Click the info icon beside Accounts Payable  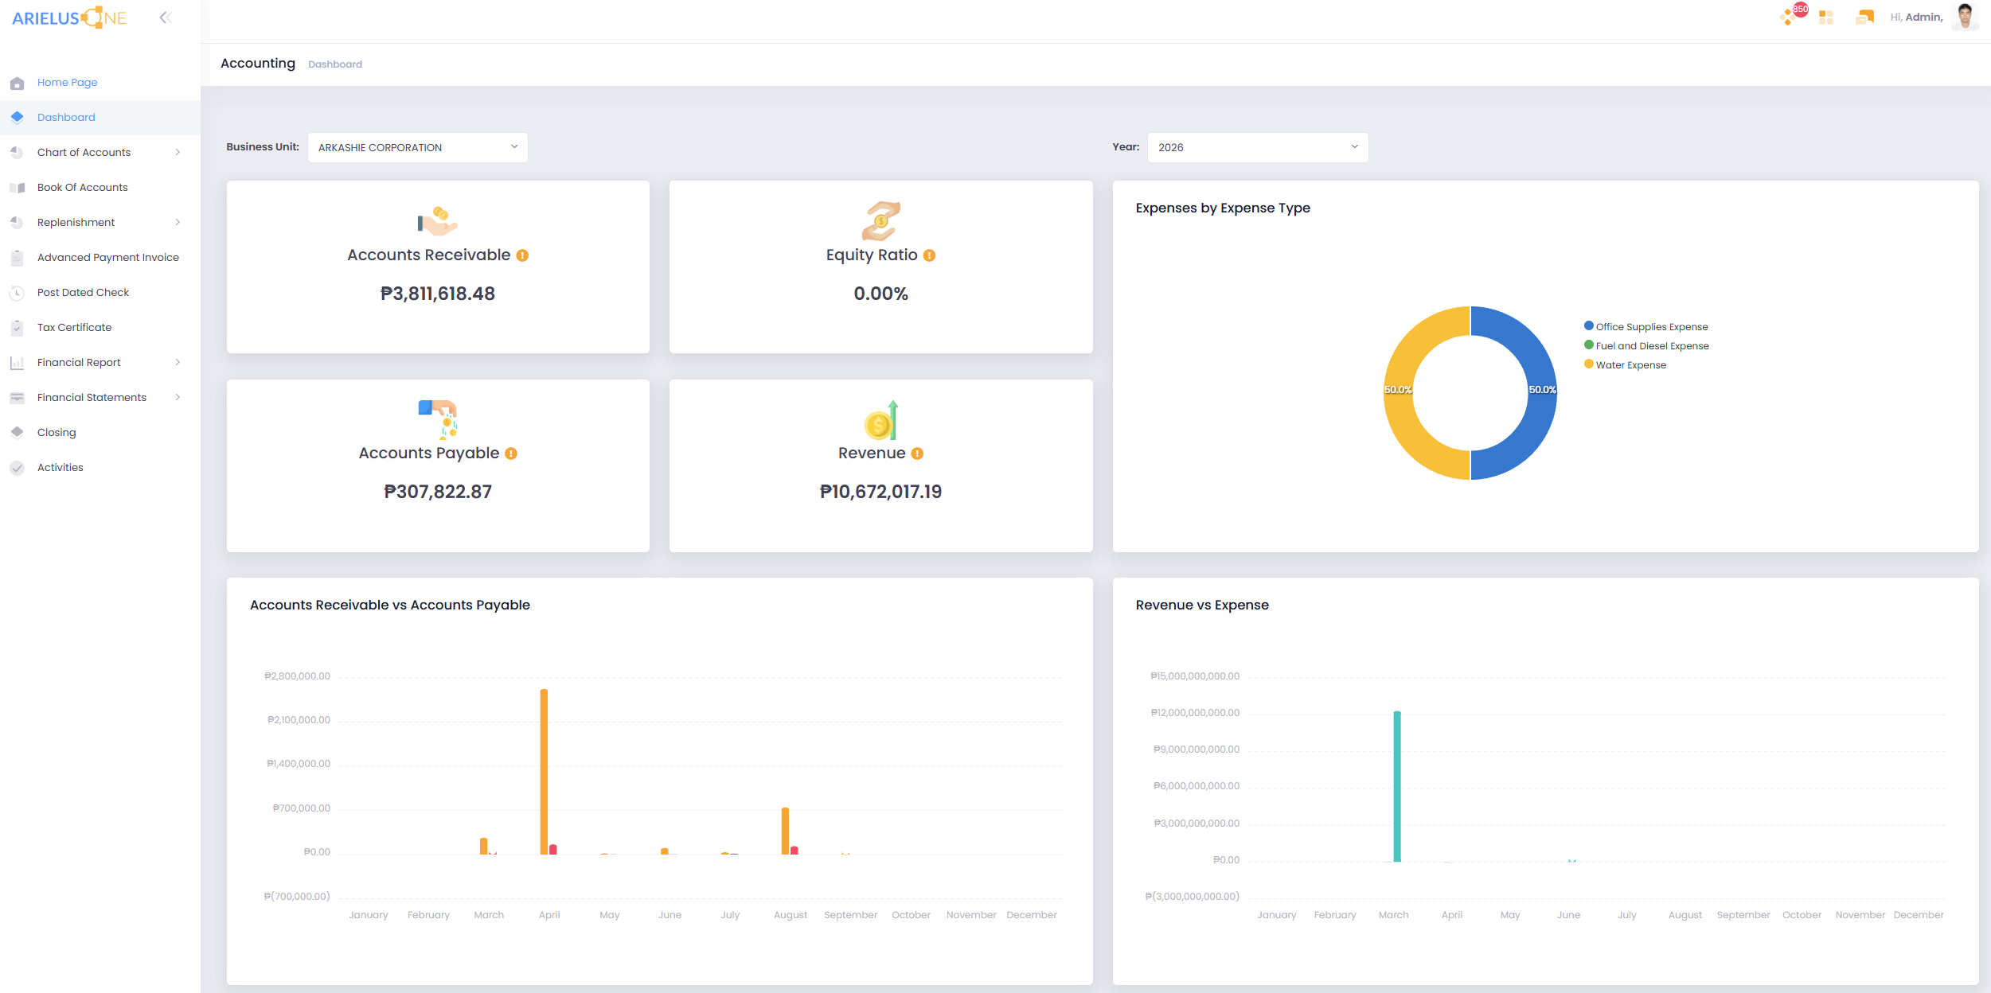511,454
